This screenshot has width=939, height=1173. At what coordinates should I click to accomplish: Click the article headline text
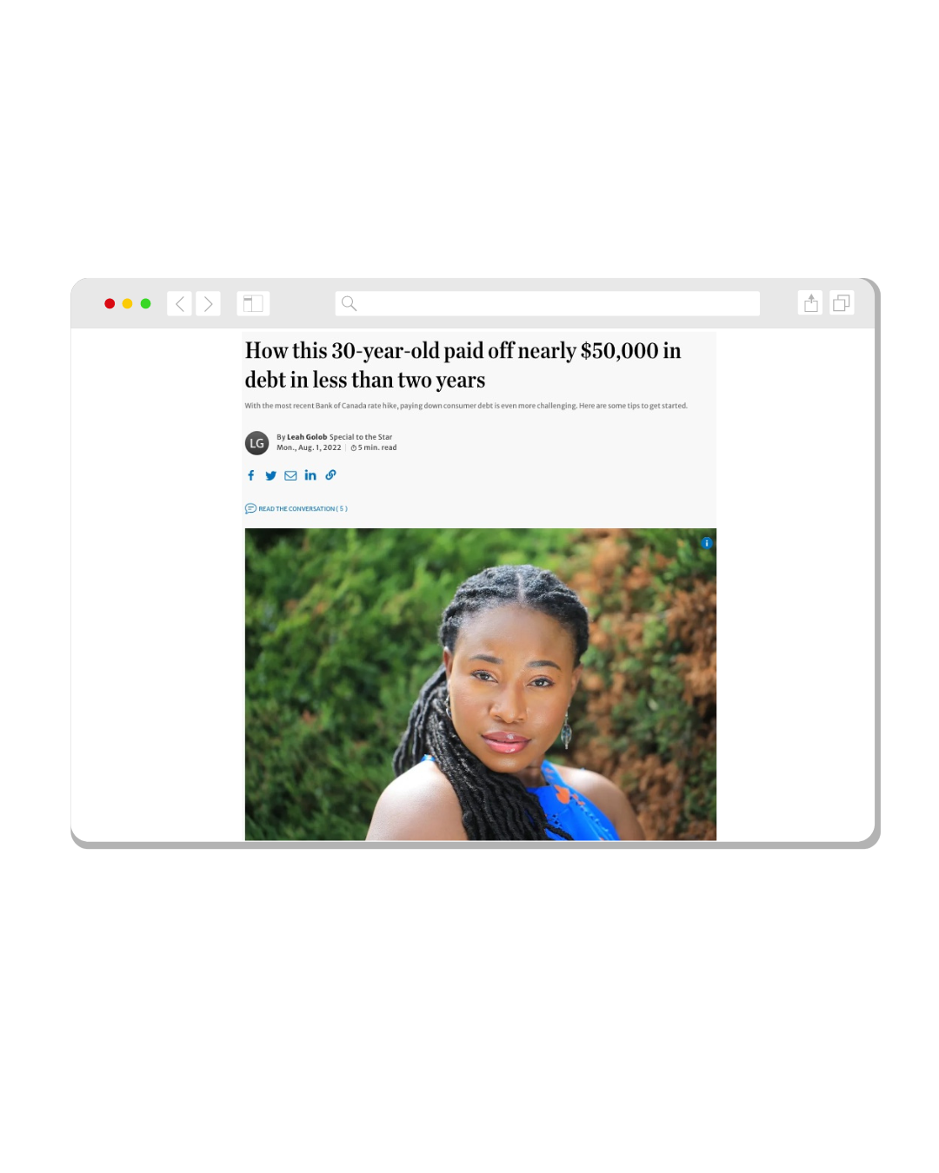(463, 365)
